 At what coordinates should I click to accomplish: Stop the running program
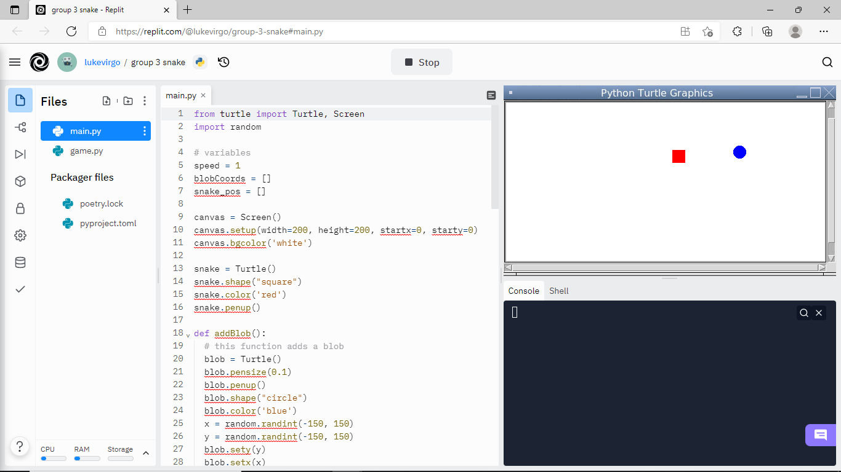coord(421,62)
